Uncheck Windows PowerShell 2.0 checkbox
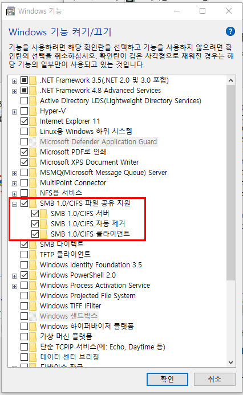Image resolution: width=243 pixels, height=395 pixels. pyautogui.click(x=24, y=275)
